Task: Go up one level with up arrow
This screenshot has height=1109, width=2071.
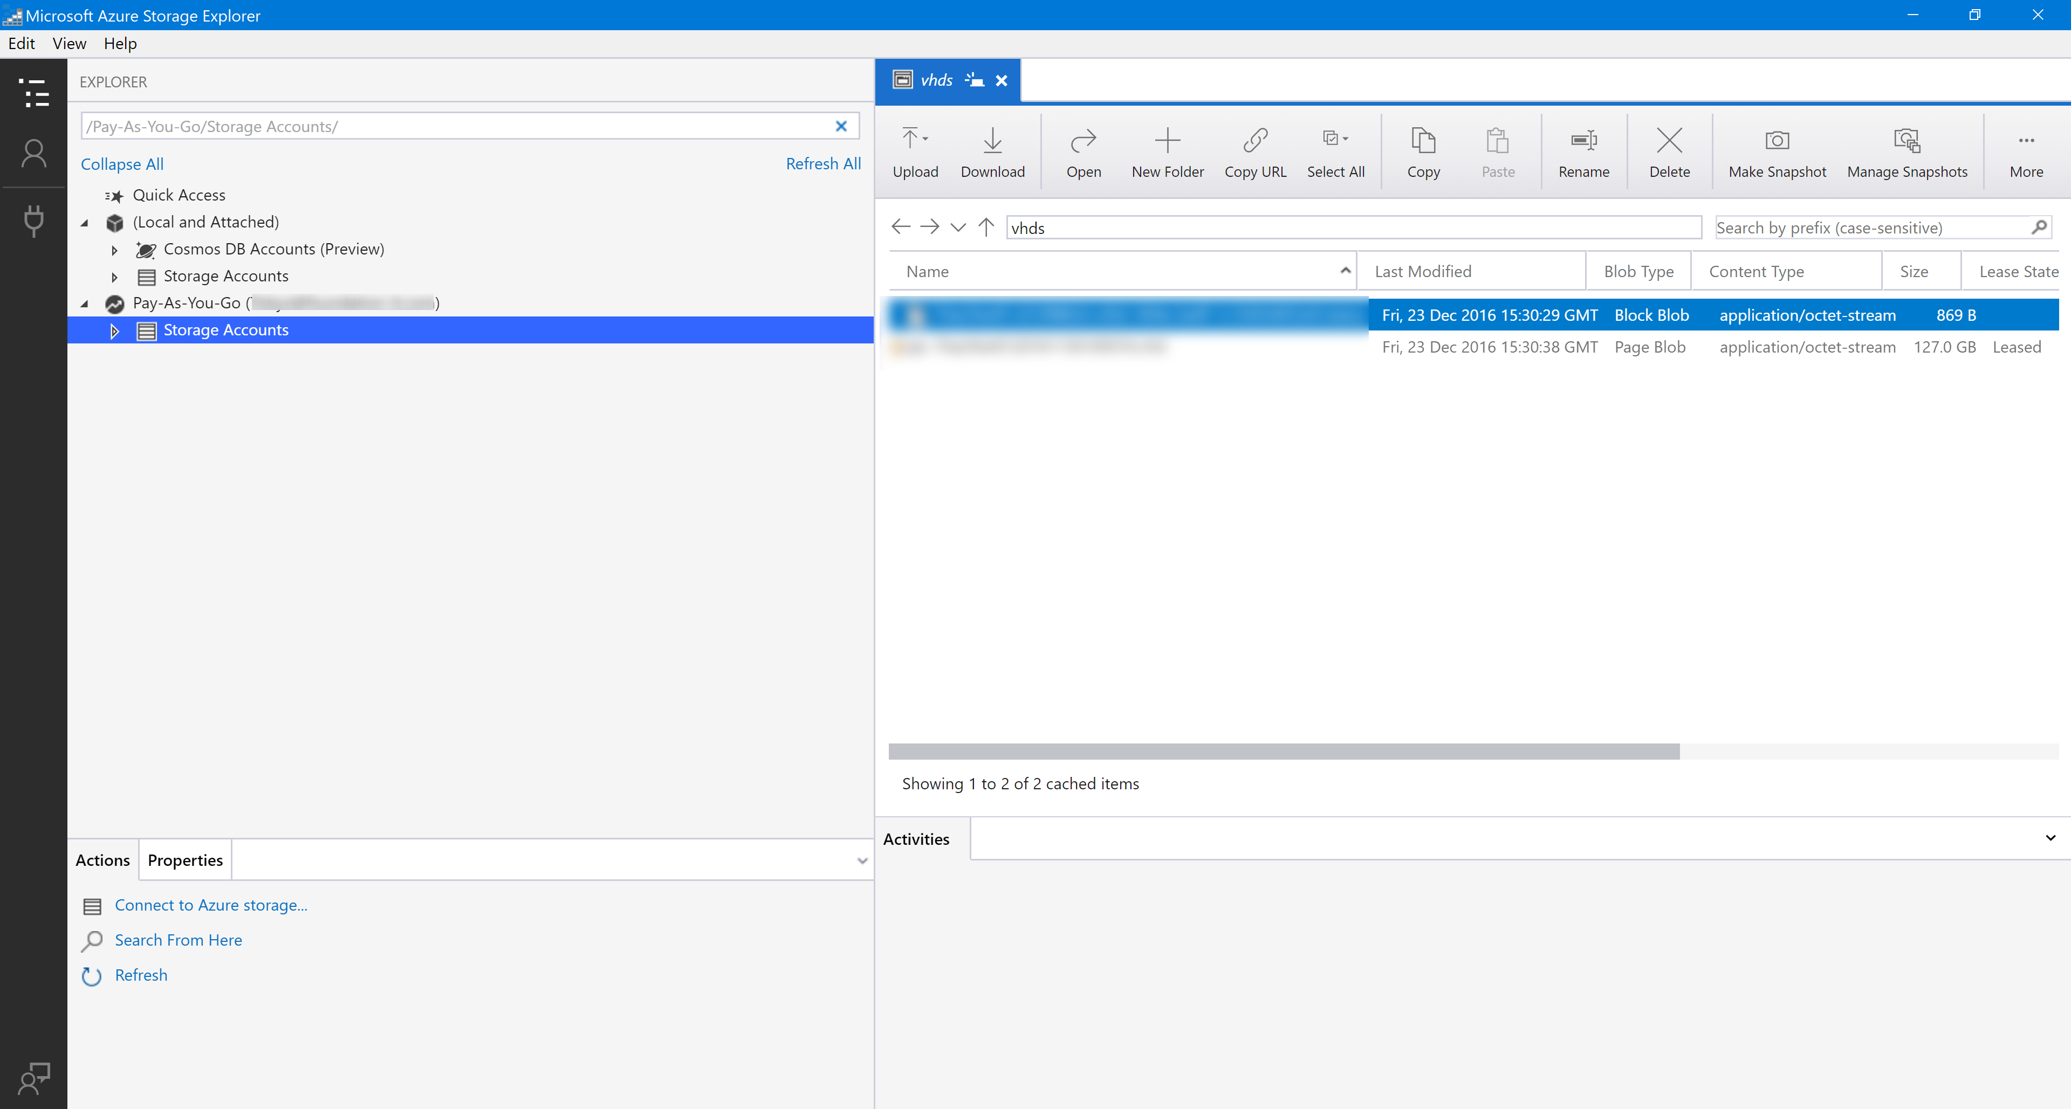Action: (x=986, y=226)
